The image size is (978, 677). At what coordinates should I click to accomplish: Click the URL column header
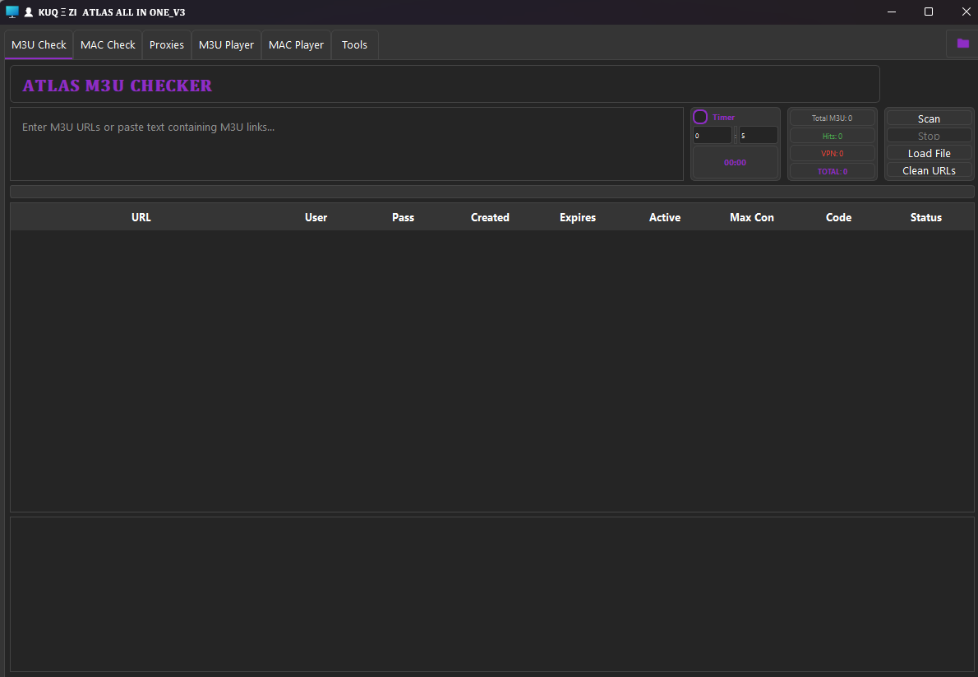pyautogui.click(x=141, y=218)
